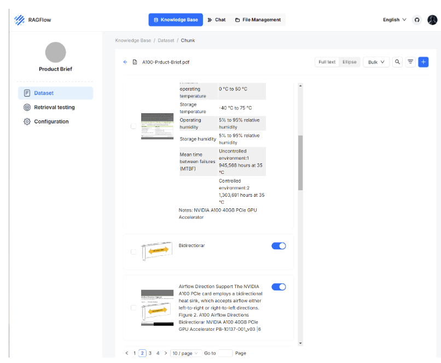The image size is (441, 363).
Task: Add a new chunk with plus button
Action: [x=423, y=62]
